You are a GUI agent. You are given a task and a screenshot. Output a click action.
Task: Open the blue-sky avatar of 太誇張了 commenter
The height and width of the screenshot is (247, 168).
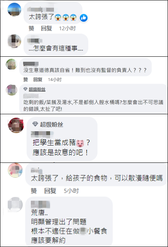pyautogui.click(x=14, y=9)
